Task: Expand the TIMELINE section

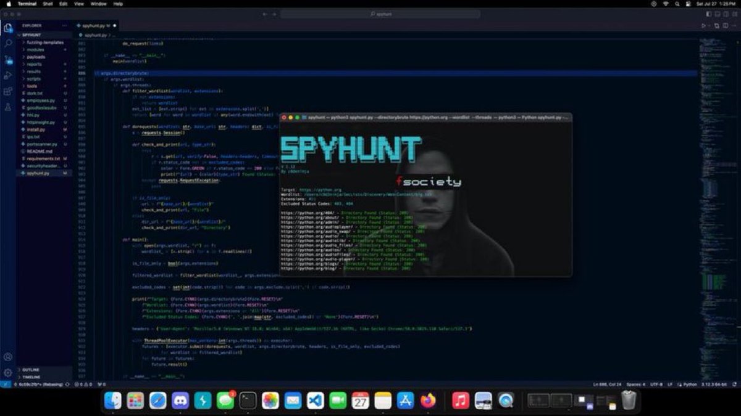Action: (43, 377)
